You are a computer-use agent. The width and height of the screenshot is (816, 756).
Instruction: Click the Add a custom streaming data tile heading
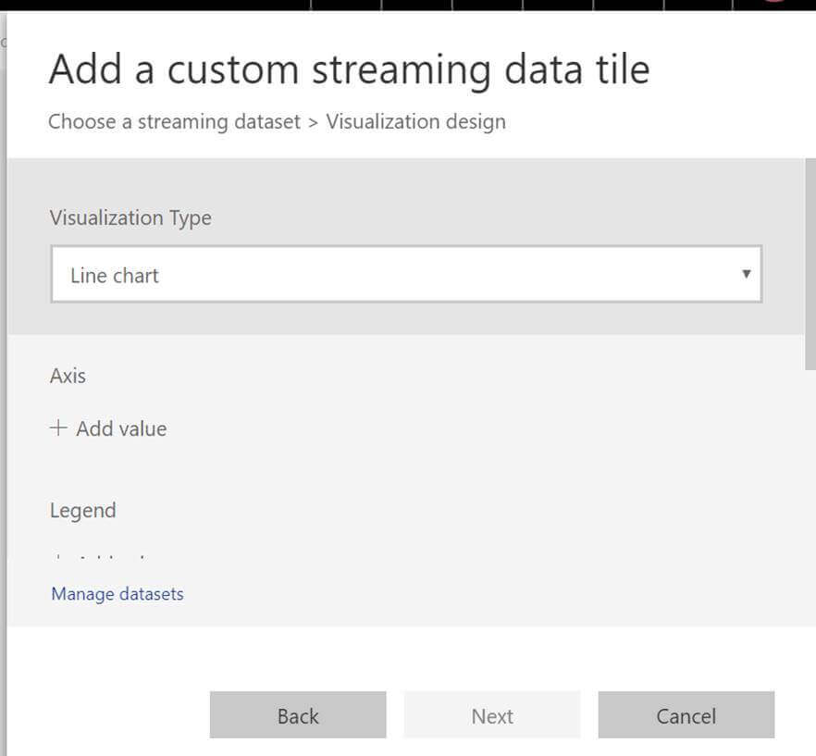pos(349,70)
